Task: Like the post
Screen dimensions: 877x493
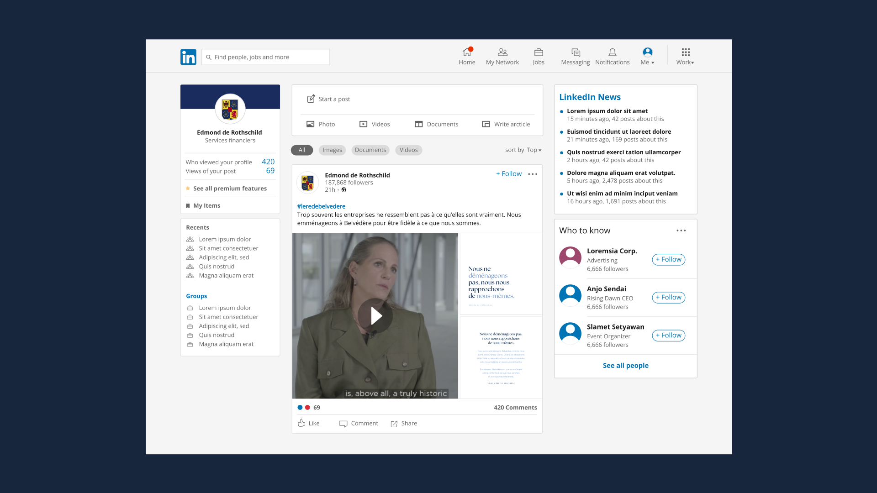Action: [x=309, y=423]
